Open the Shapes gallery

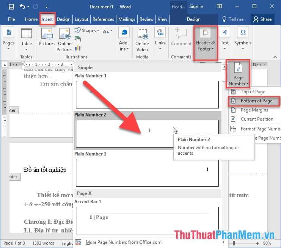click(x=87, y=31)
